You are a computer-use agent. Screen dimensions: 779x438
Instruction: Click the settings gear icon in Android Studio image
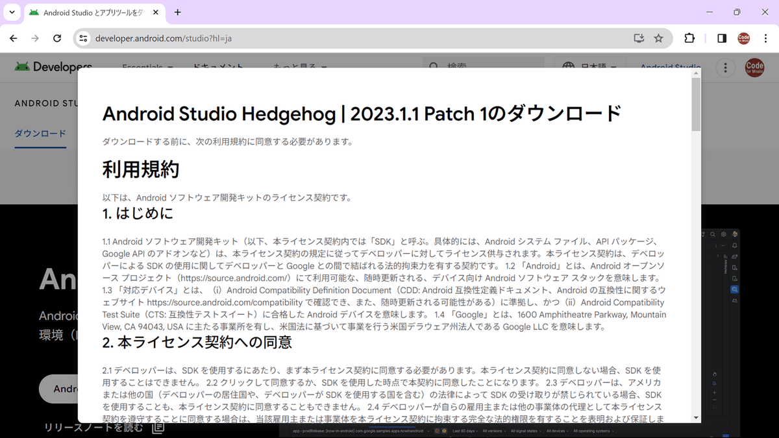click(x=723, y=234)
